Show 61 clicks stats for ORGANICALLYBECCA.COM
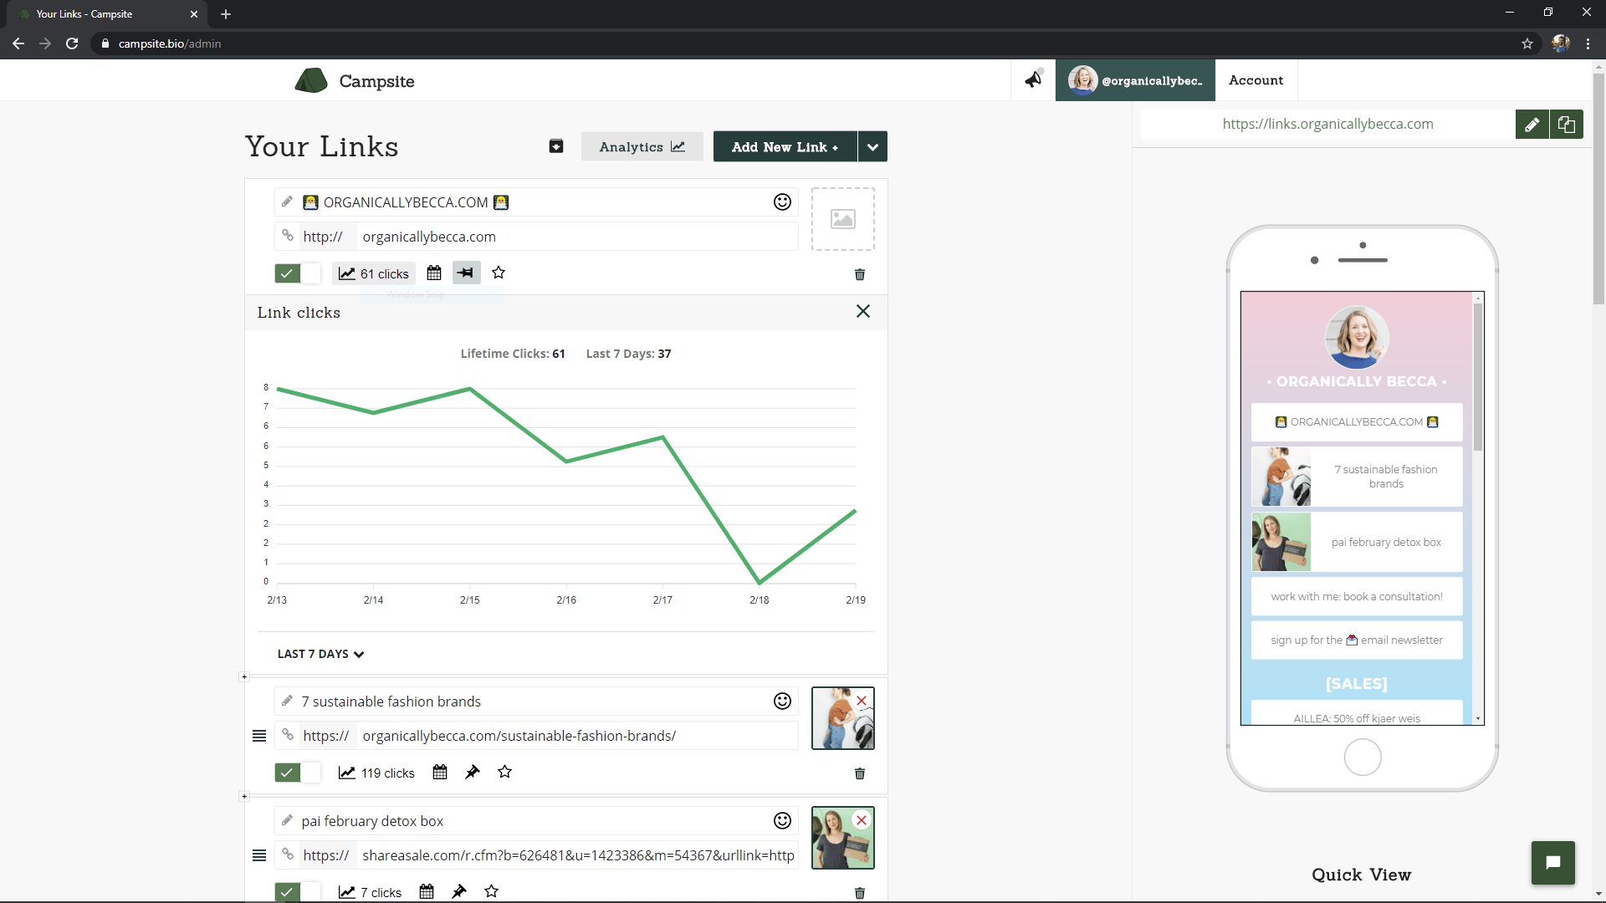Viewport: 1606px width, 903px height. point(374,273)
